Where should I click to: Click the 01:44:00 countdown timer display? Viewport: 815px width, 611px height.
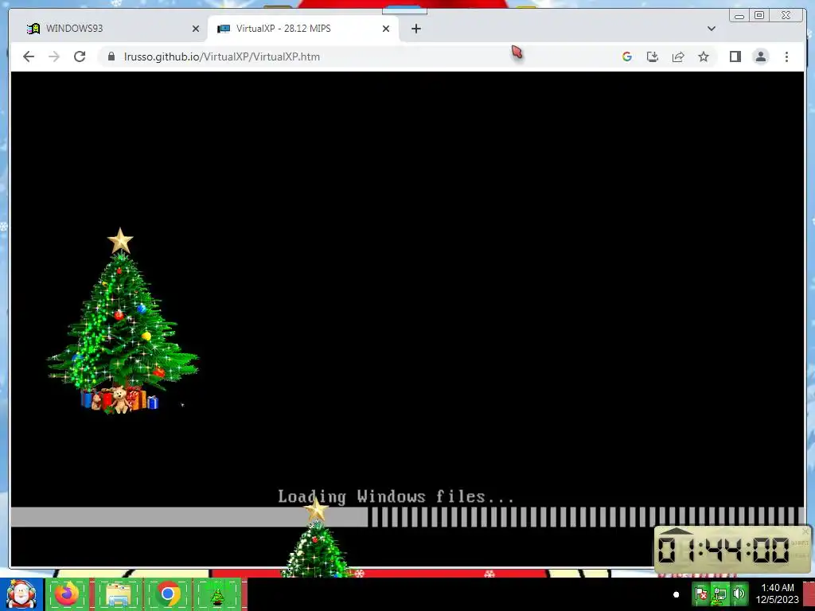pyautogui.click(x=723, y=550)
